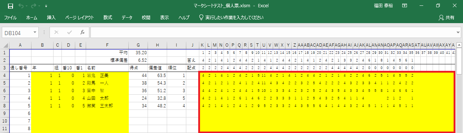This screenshot has width=463, height=133.
Task: Click the 偏差値 header cell
Action: [157, 68]
